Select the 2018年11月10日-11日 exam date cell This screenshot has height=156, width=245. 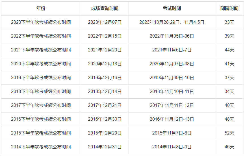pos(172,92)
